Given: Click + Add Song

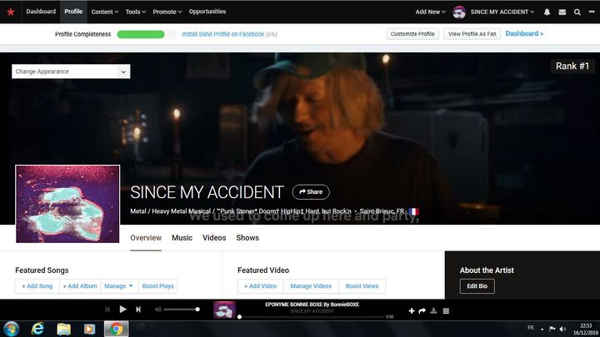Looking at the screenshot, I should pyautogui.click(x=37, y=285).
